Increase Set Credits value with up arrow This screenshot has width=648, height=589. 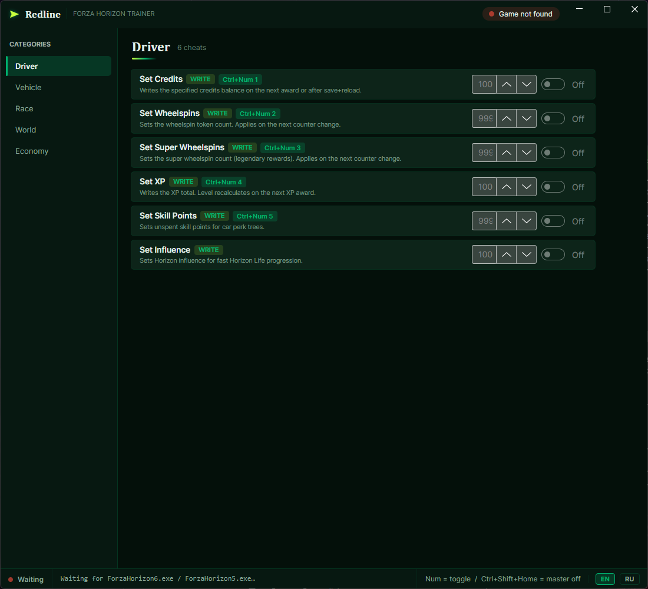506,84
